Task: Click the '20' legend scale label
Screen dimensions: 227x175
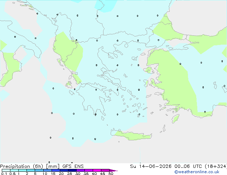Action: [x=61, y=174]
